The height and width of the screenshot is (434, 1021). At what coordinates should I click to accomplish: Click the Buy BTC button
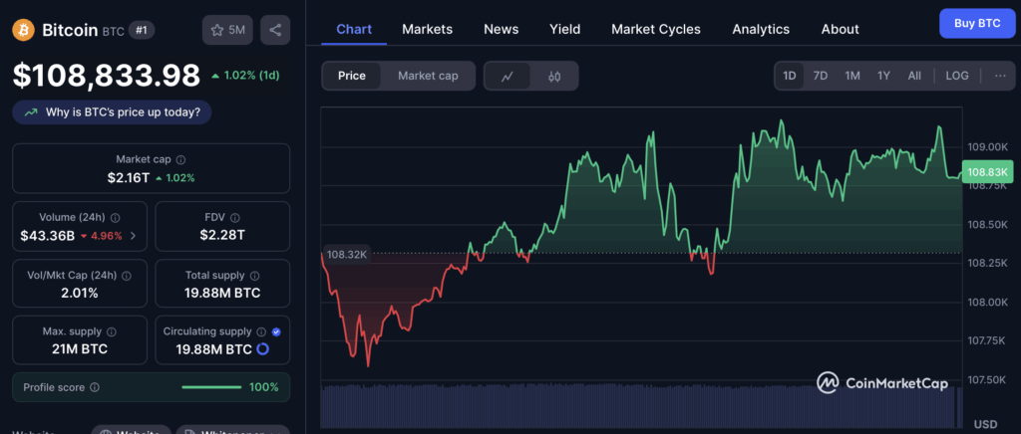click(x=977, y=23)
